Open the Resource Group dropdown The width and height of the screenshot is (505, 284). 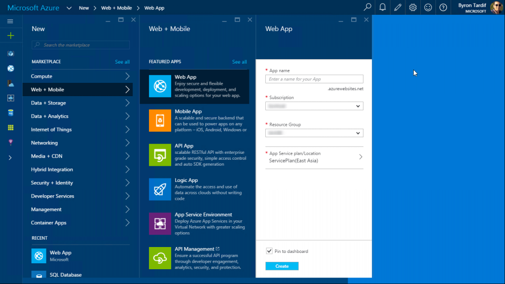tap(314, 133)
